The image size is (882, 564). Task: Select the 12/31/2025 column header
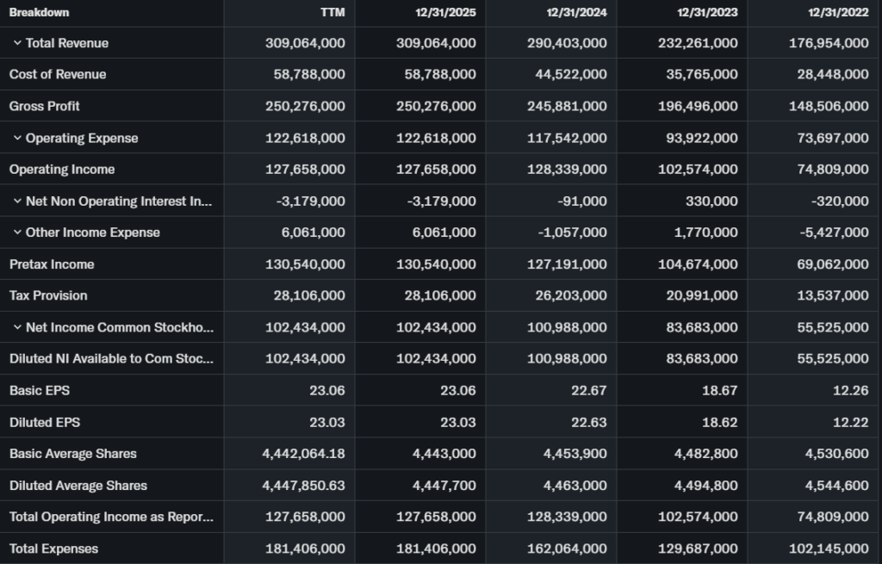[x=444, y=12]
